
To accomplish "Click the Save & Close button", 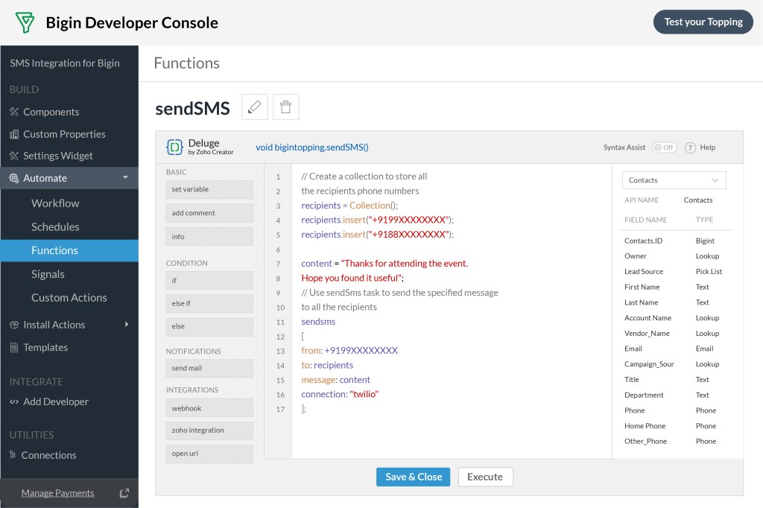I will pos(413,477).
